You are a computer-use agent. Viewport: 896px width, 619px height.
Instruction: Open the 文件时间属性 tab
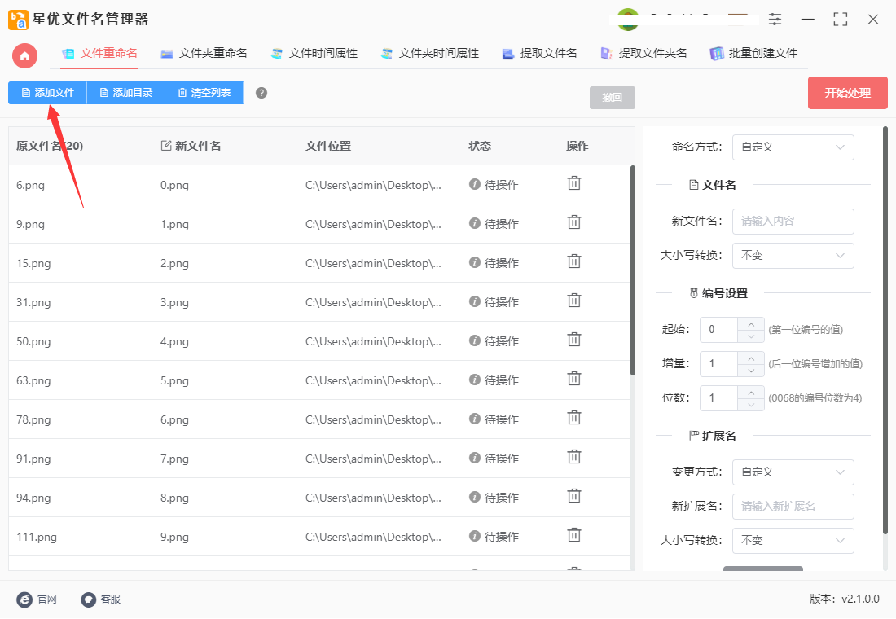[x=314, y=54]
